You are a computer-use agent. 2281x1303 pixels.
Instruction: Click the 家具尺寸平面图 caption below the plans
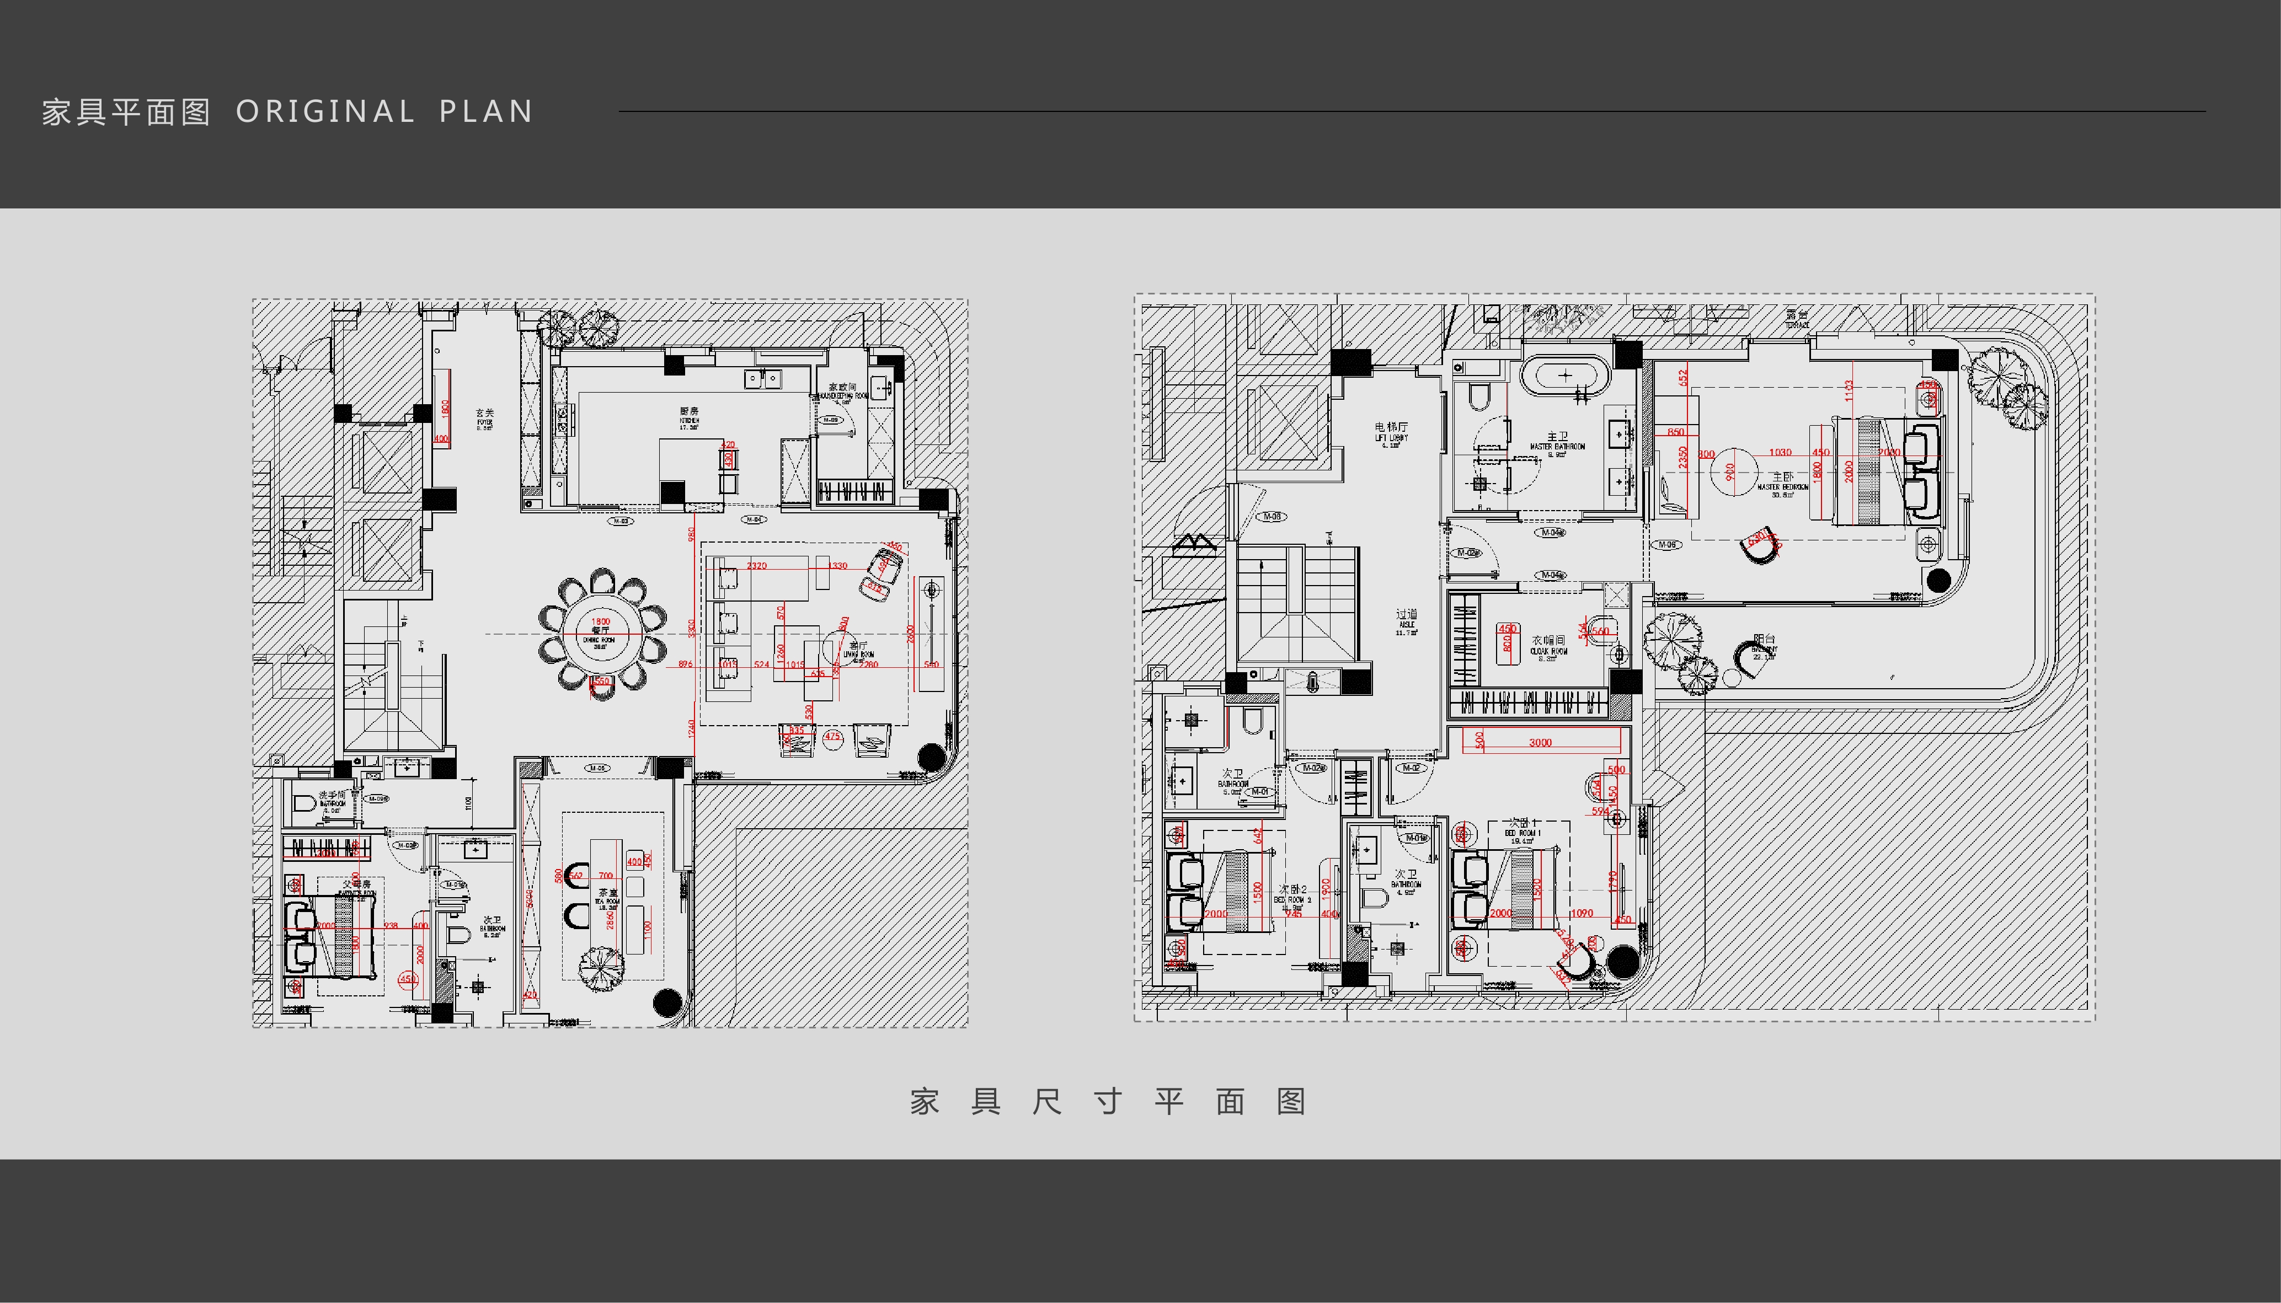[1108, 1102]
